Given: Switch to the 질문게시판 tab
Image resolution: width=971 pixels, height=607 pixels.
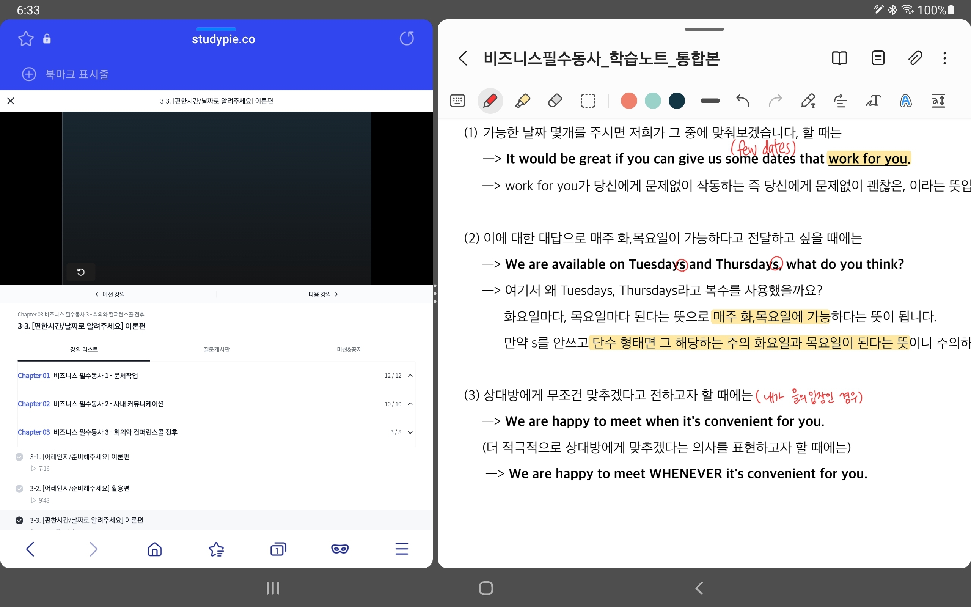Looking at the screenshot, I should (x=217, y=350).
